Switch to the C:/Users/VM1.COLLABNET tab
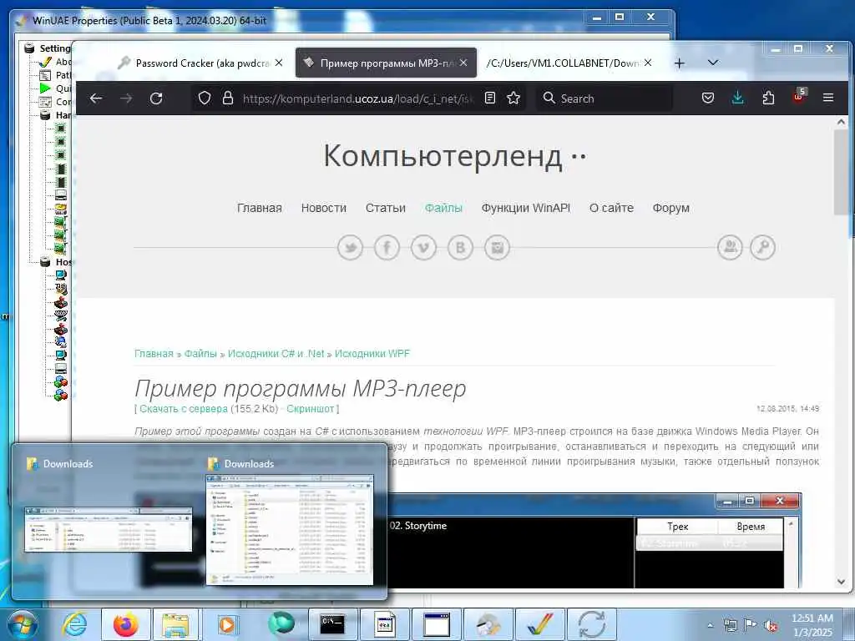The width and height of the screenshot is (855, 641). tap(568, 63)
